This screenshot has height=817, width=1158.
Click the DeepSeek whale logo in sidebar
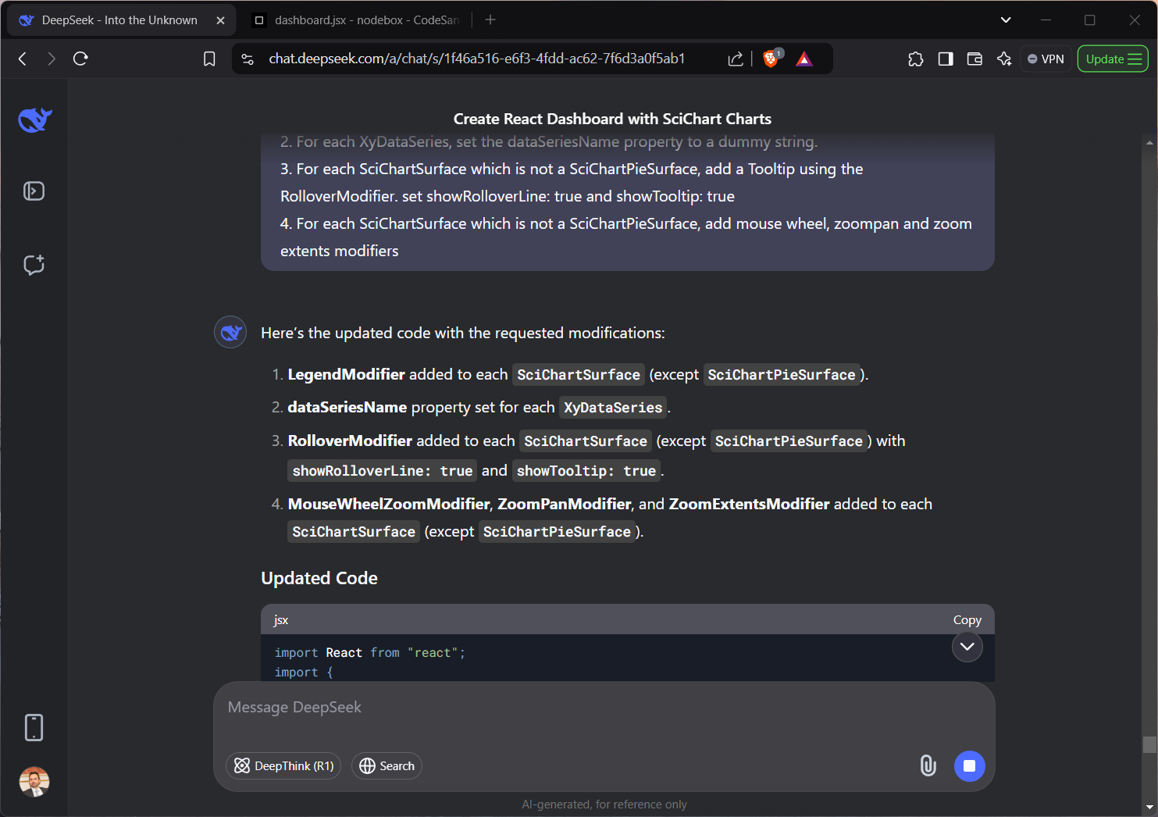click(35, 120)
